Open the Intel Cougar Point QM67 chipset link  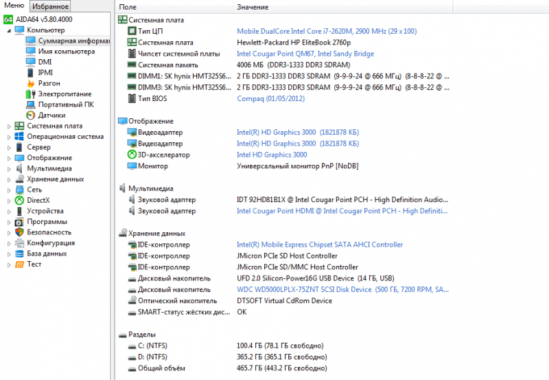pyautogui.click(x=305, y=54)
